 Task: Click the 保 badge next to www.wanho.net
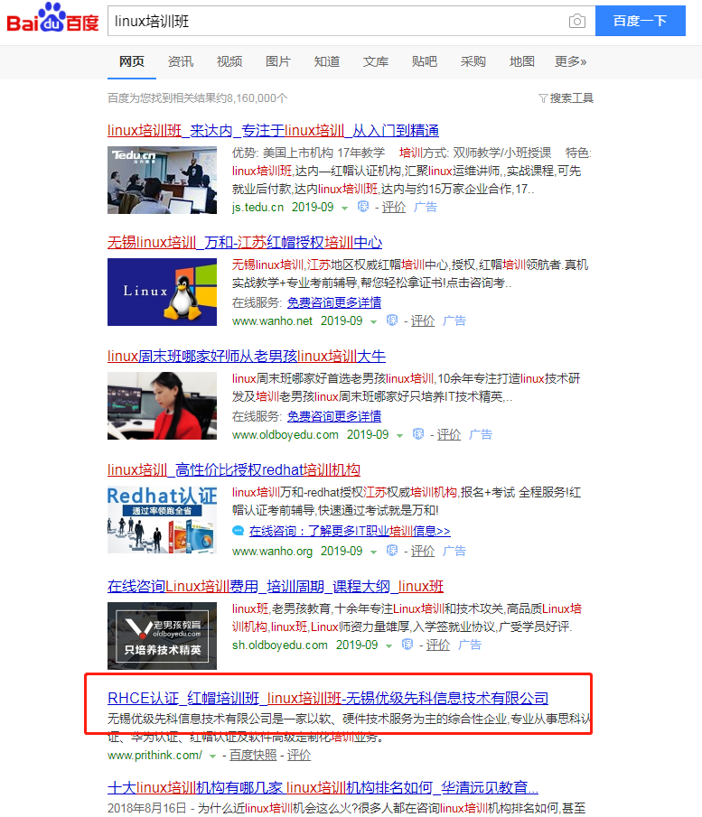pyautogui.click(x=392, y=320)
